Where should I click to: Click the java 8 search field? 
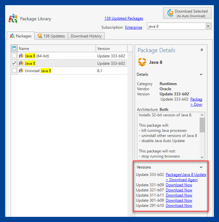pyautogui.click(x=176, y=26)
